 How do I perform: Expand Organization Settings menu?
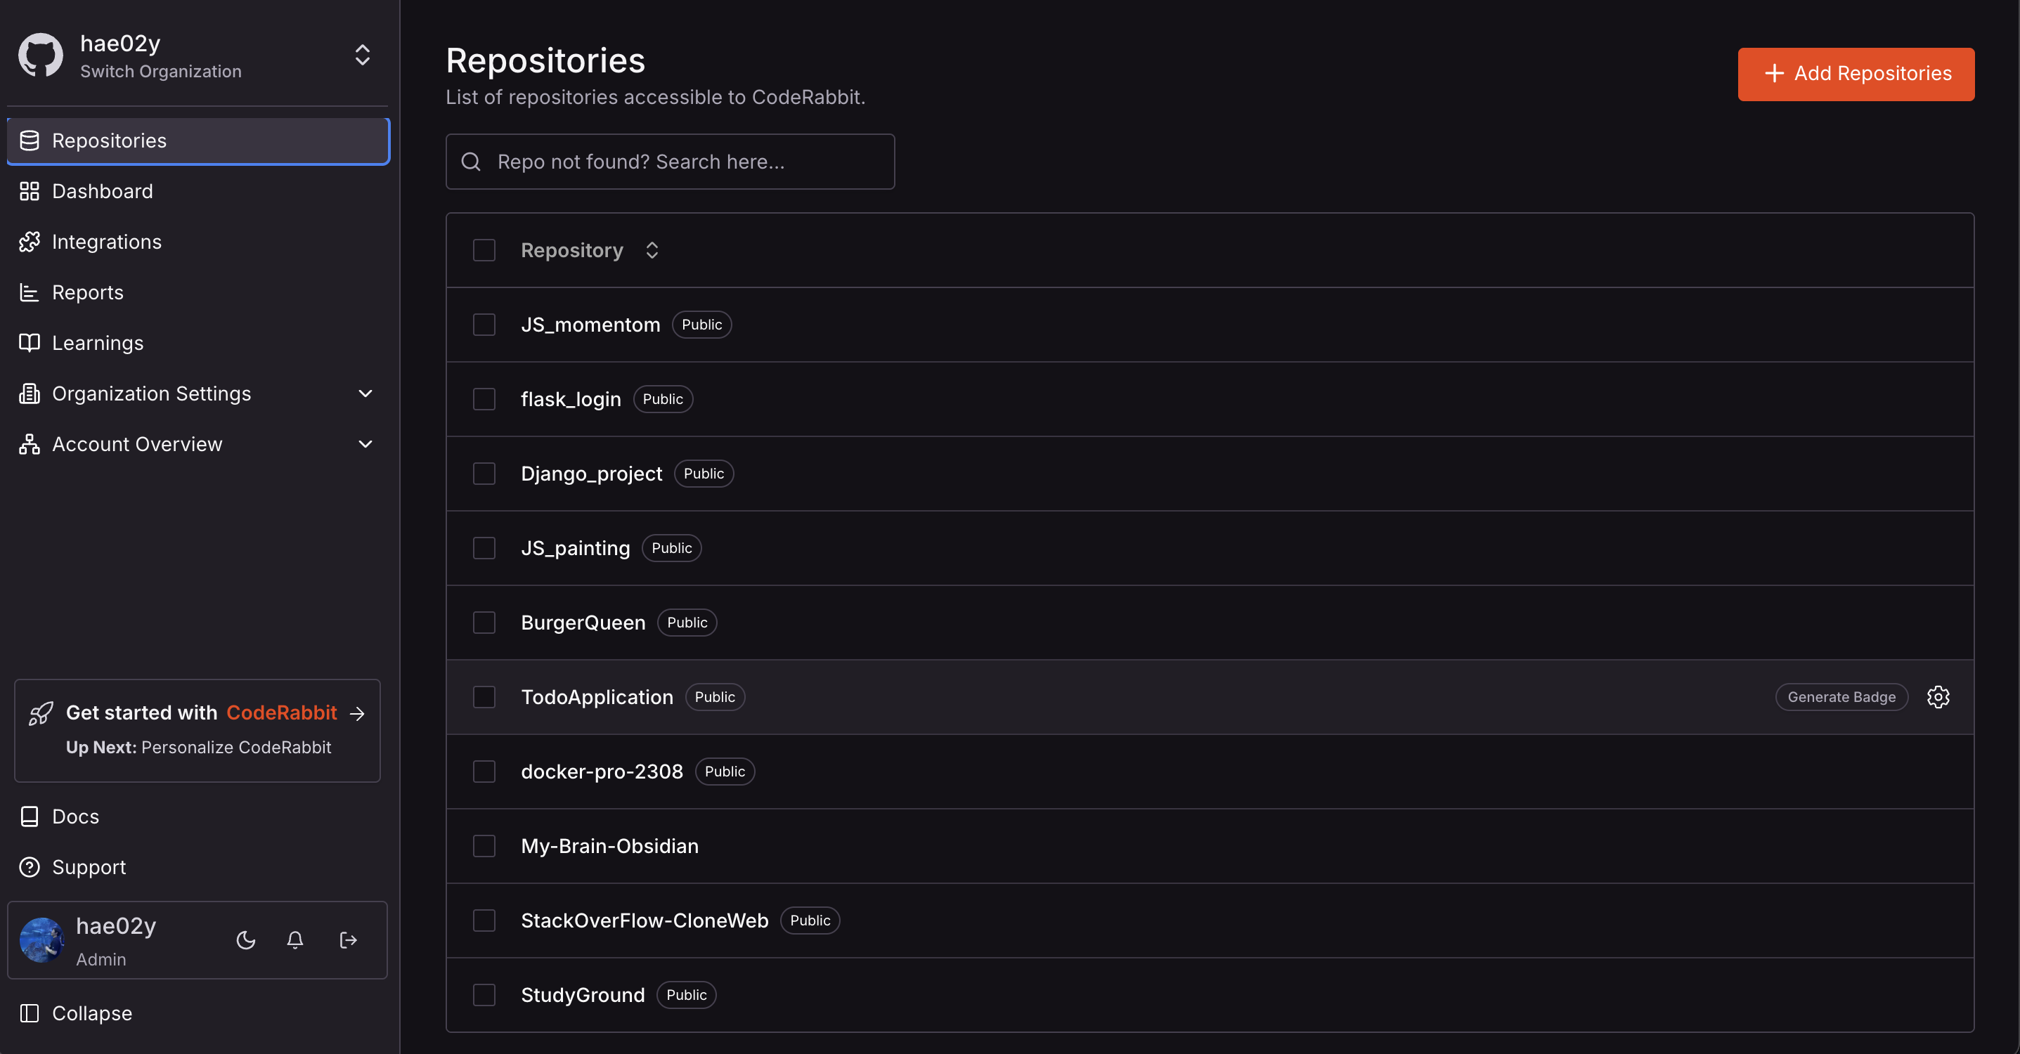pyautogui.click(x=365, y=393)
